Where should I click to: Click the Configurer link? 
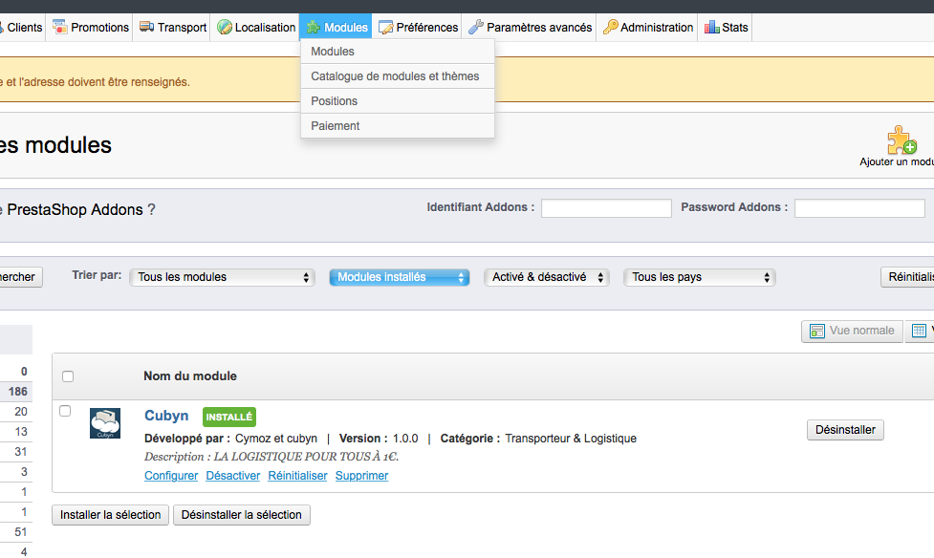[171, 476]
